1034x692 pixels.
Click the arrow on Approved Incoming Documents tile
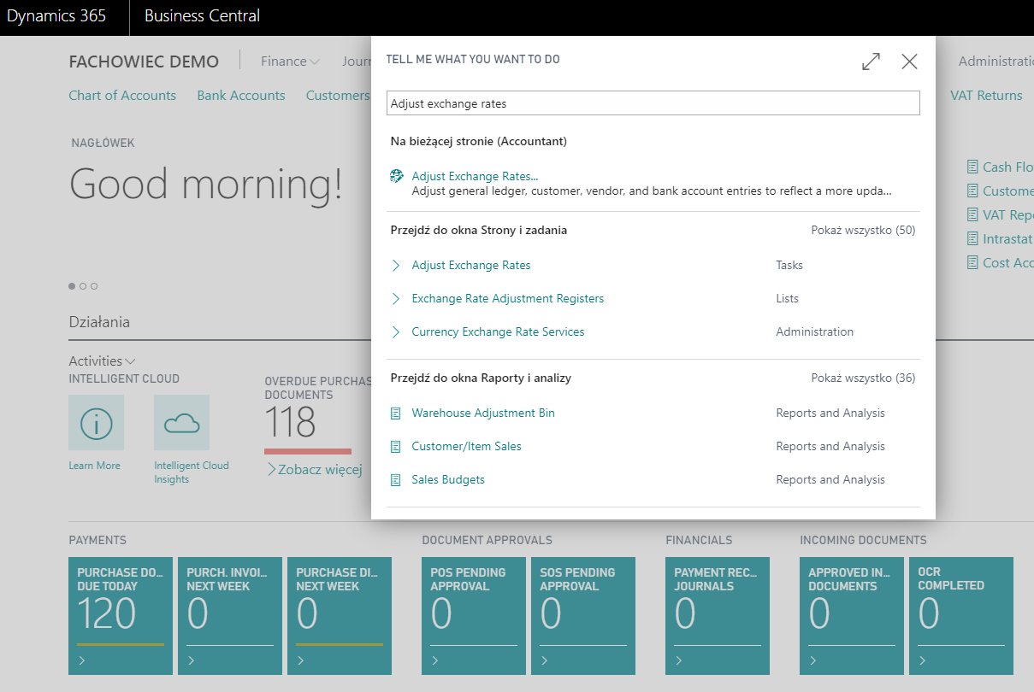812,660
